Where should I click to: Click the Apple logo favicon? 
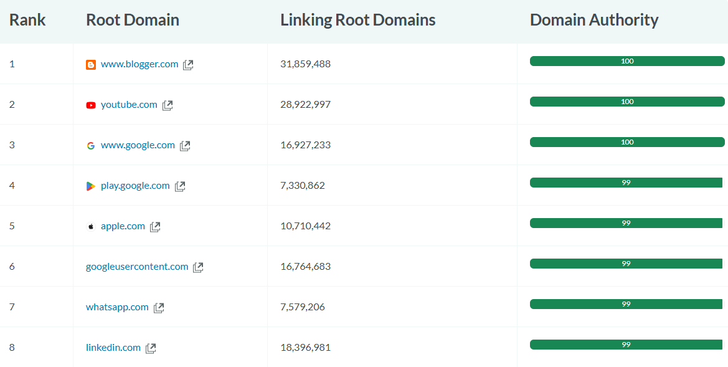pyautogui.click(x=91, y=226)
